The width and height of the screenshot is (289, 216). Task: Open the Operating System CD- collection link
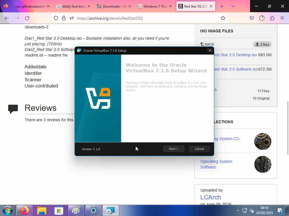(x=227, y=139)
